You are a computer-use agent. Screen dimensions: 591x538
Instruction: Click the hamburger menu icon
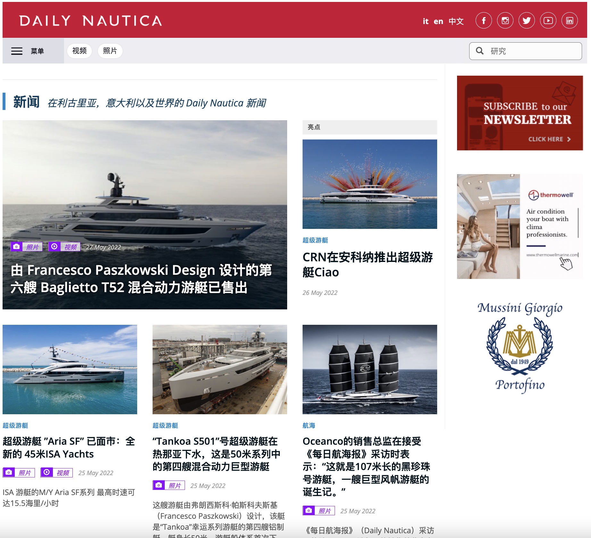pyautogui.click(x=17, y=51)
